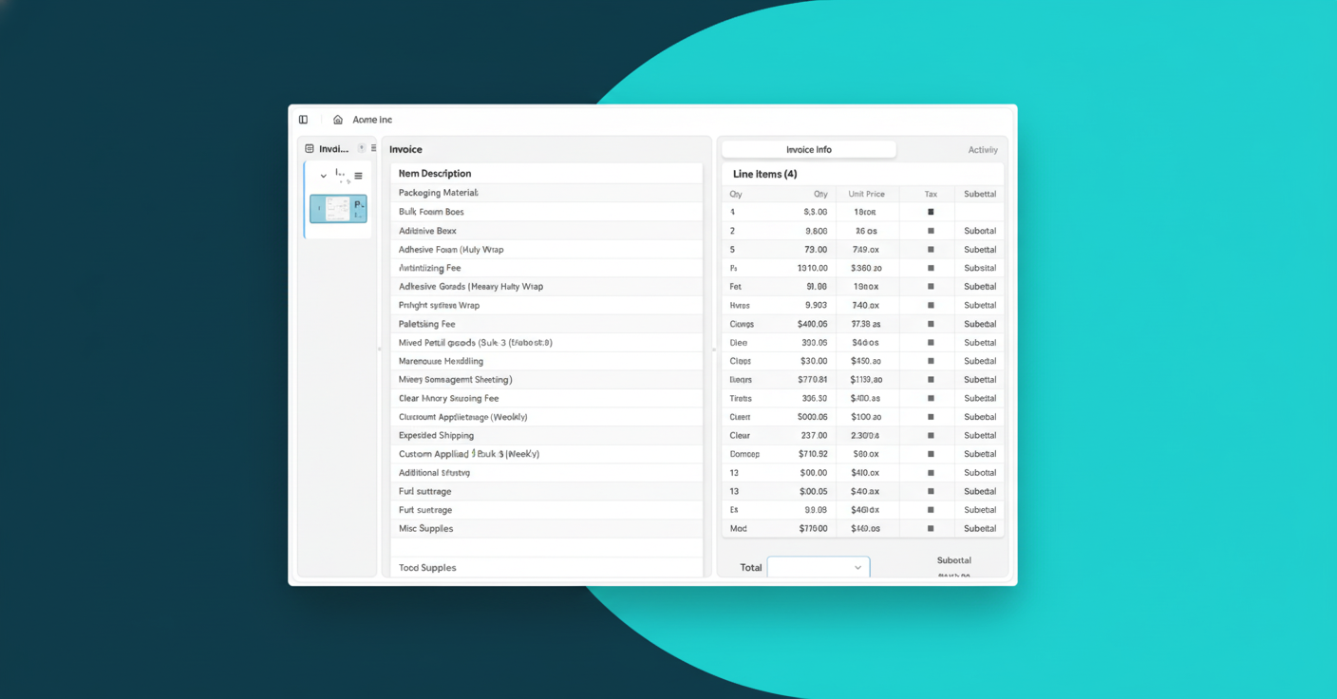Toggle tax checkbox in the Hvres row
Image resolution: width=1337 pixels, height=699 pixels.
tap(931, 305)
